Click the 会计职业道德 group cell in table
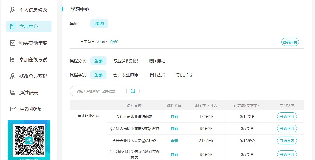 point(88,115)
